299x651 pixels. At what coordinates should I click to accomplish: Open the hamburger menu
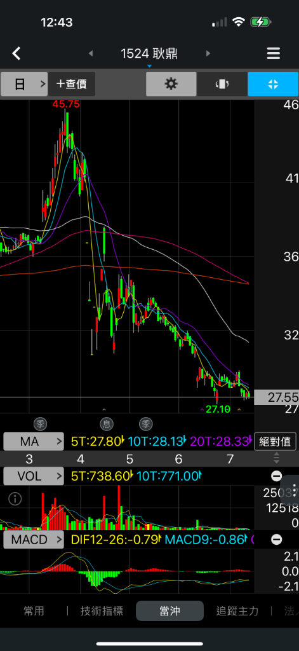(273, 53)
